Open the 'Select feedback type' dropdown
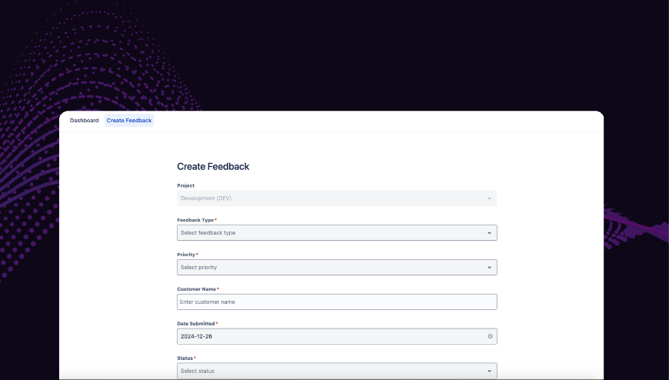The image size is (669, 380). pos(323,232)
